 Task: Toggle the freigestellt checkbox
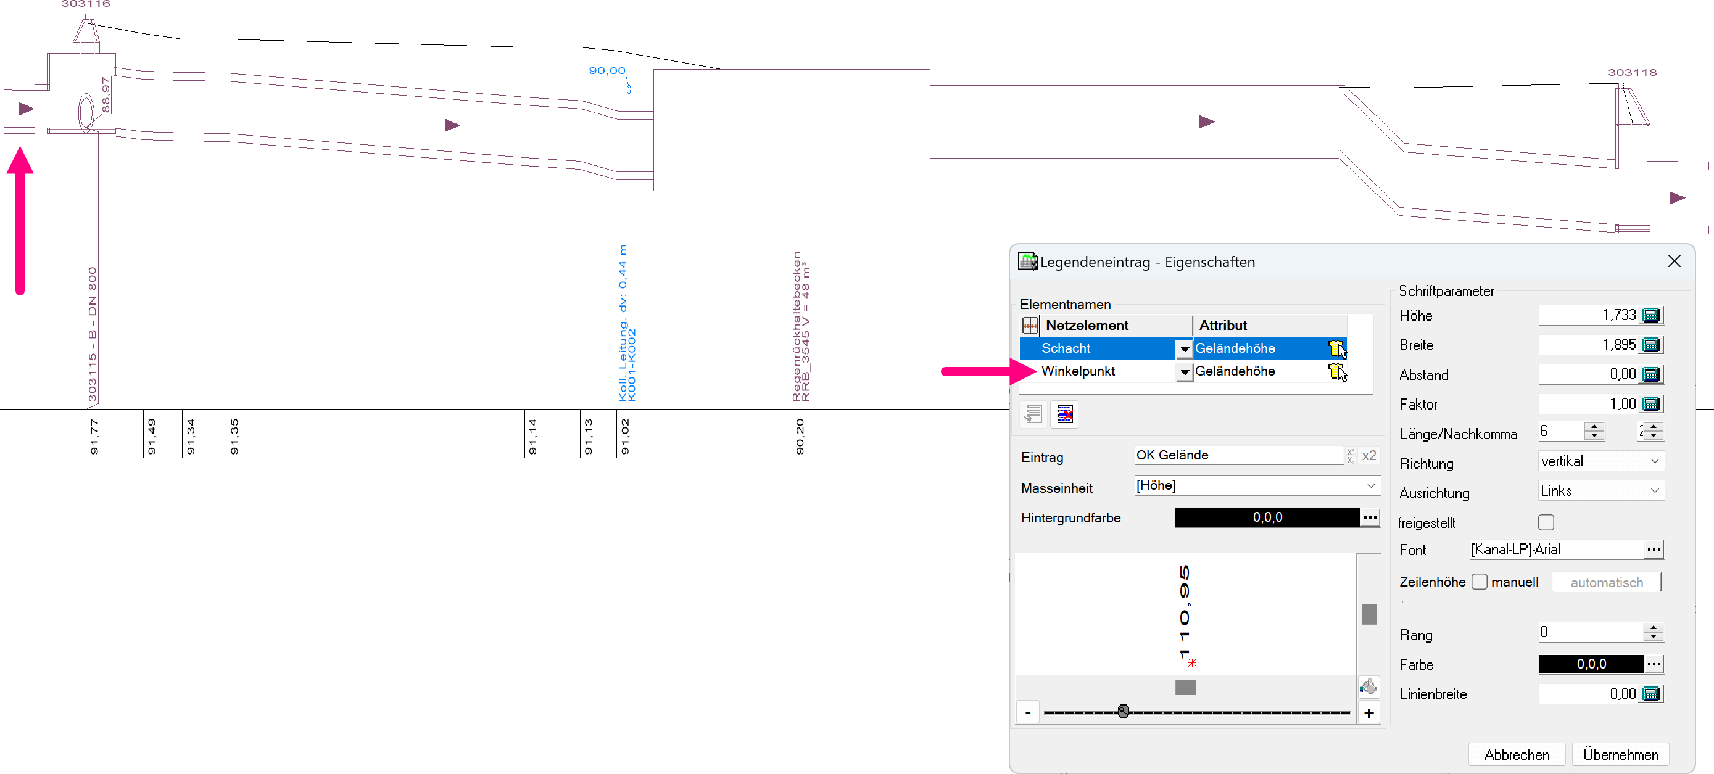[1546, 522]
